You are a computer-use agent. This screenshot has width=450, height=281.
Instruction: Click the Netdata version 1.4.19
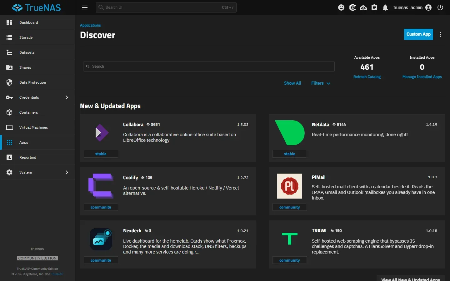tap(431, 125)
